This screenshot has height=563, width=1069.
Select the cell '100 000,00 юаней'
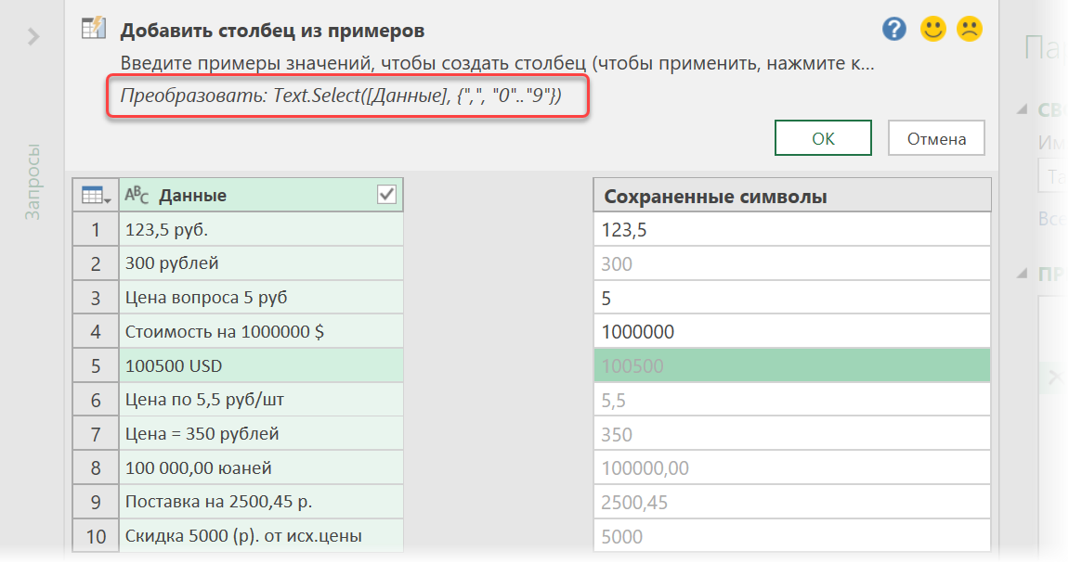point(261,467)
